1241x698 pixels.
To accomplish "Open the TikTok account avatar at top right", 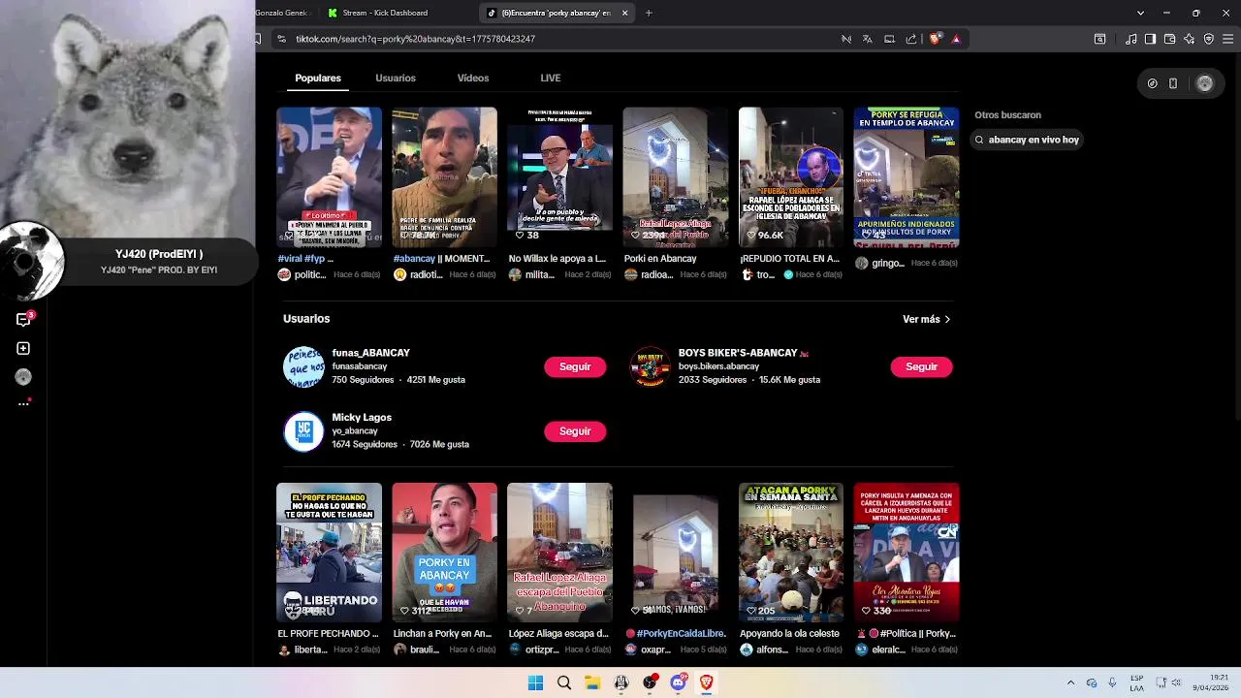I will 1205,83.
